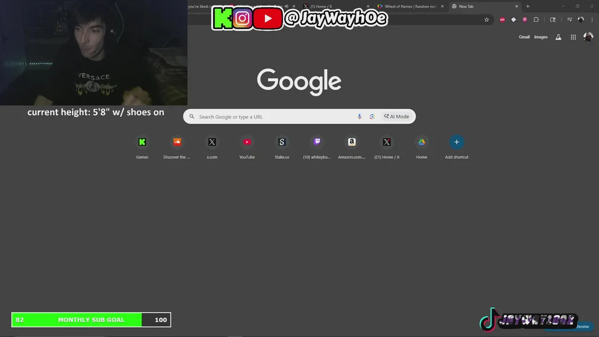Select the New Tab tab
The image size is (599, 337).
(485, 7)
